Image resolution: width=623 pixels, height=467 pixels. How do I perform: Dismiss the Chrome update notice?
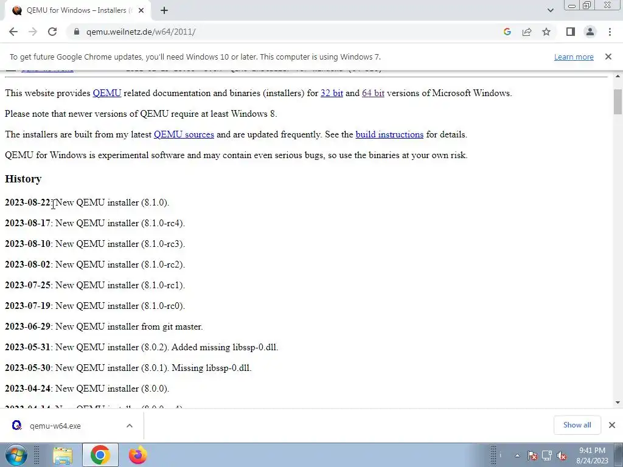click(x=608, y=57)
